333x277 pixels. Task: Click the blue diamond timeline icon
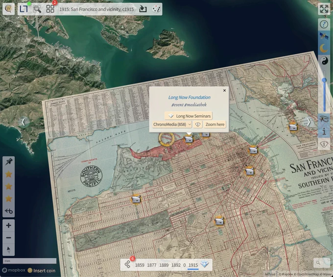tap(205, 264)
